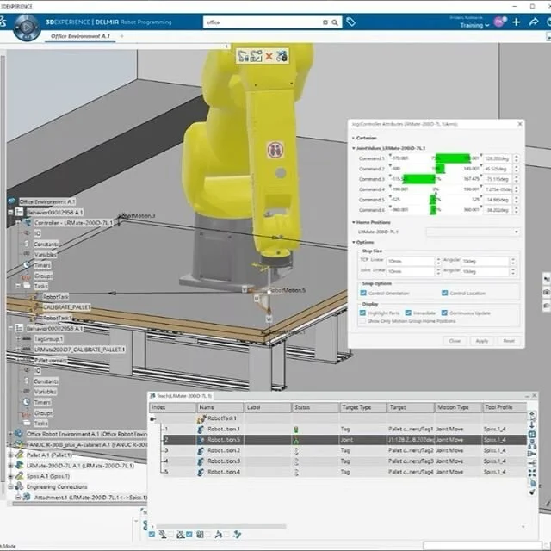Toggle Control Location checkbox
This screenshot has height=551, width=551.
point(444,293)
